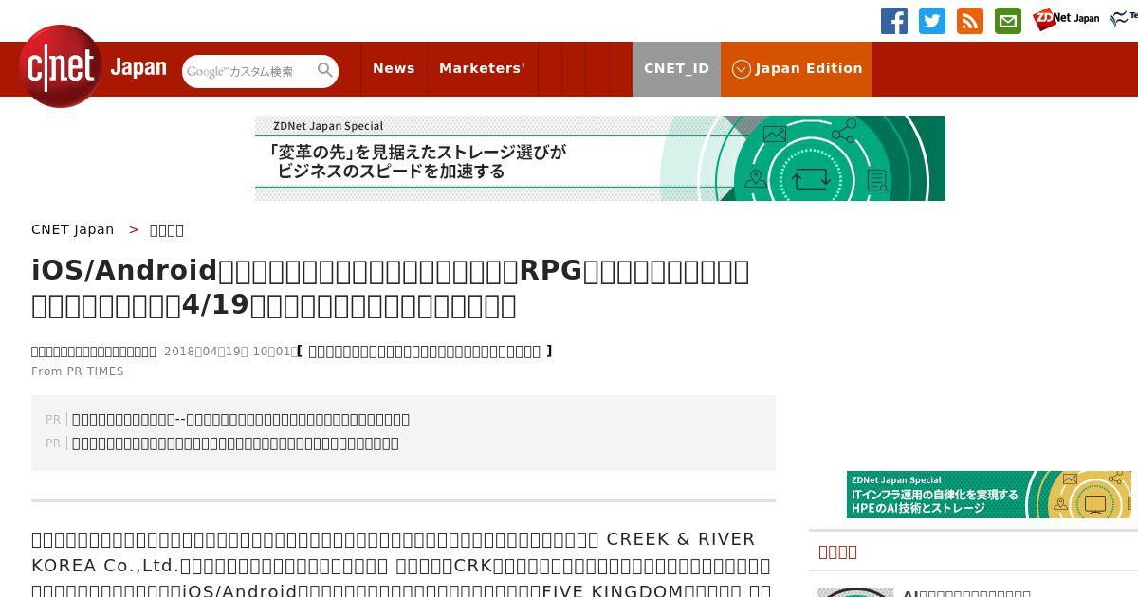Share via the Facebook icon
The image size is (1138, 597).
(894, 21)
